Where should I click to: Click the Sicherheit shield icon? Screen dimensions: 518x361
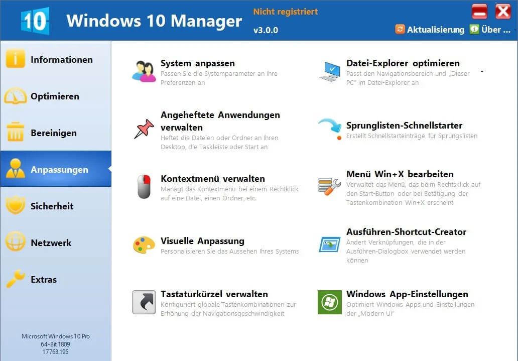coord(15,205)
